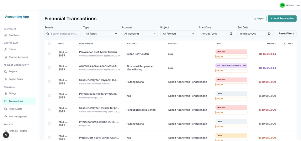The height and width of the screenshot is (141, 301).
Task: Open the Dashboard sidebar item
Action: 19,35
